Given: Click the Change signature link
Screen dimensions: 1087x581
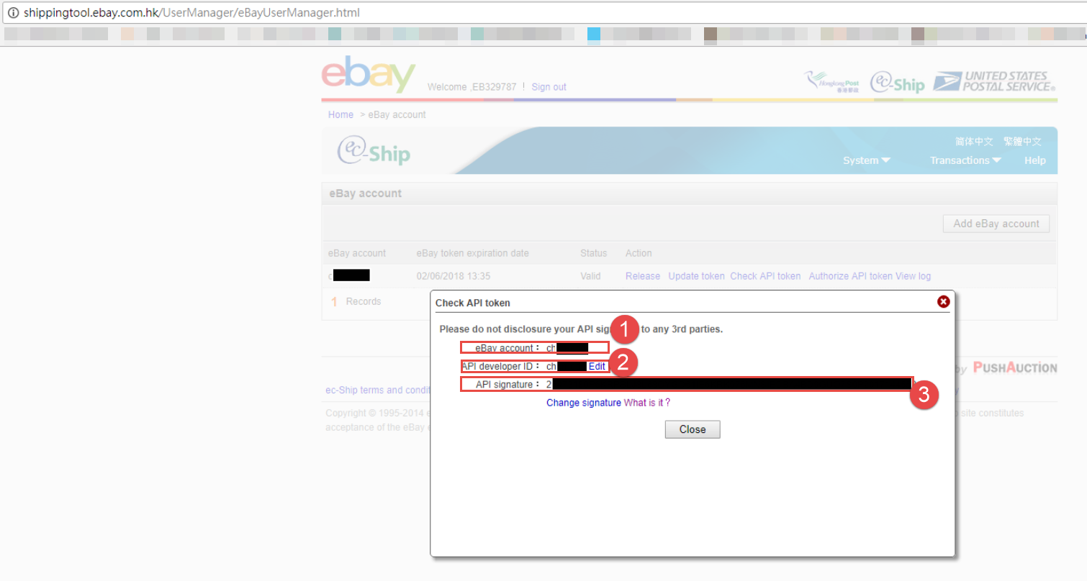Looking at the screenshot, I should click(x=584, y=403).
